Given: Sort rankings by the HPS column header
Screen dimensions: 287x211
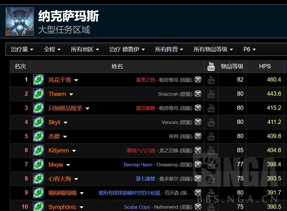Looking at the screenshot, I should click(265, 66).
